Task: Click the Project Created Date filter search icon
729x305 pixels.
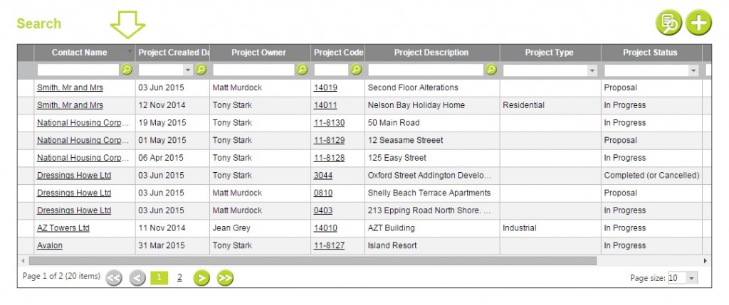Action: point(201,70)
